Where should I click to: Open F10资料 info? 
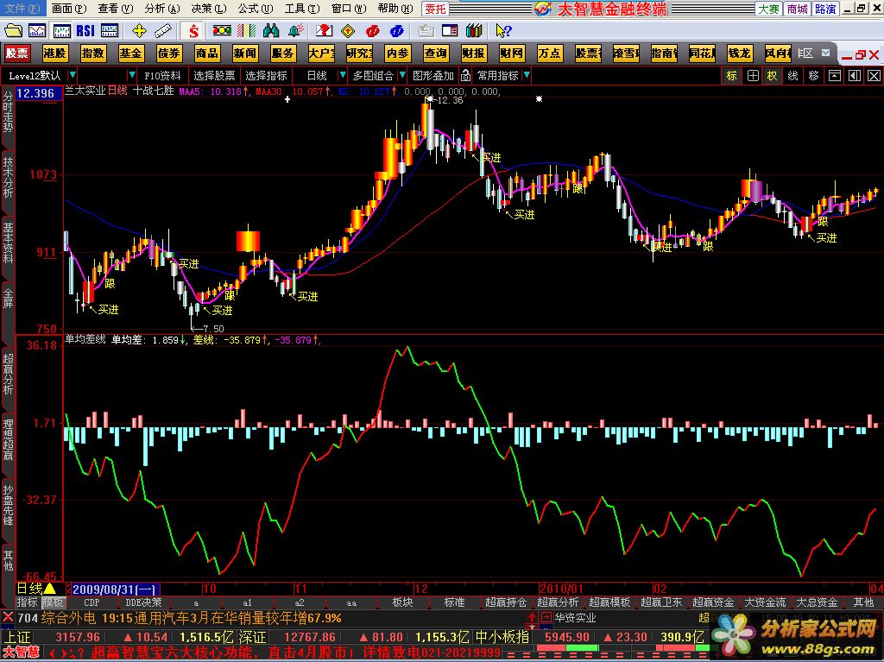point(162,76)
